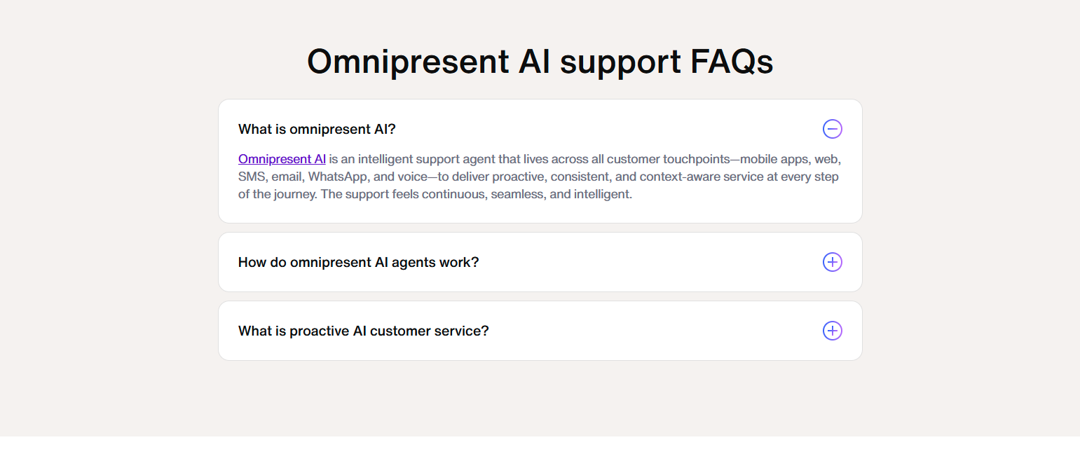Click the expand circle next to agents question

(832, 261)
